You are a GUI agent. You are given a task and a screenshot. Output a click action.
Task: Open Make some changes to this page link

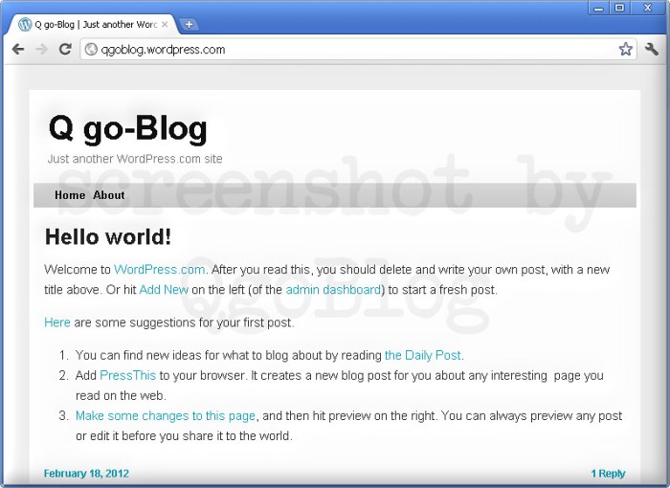point(166,416)
